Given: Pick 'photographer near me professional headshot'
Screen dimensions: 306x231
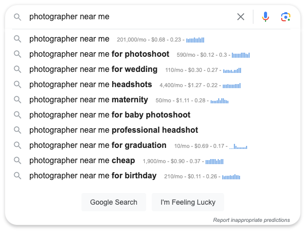Looking at the screenshot, I should [114, 130].
